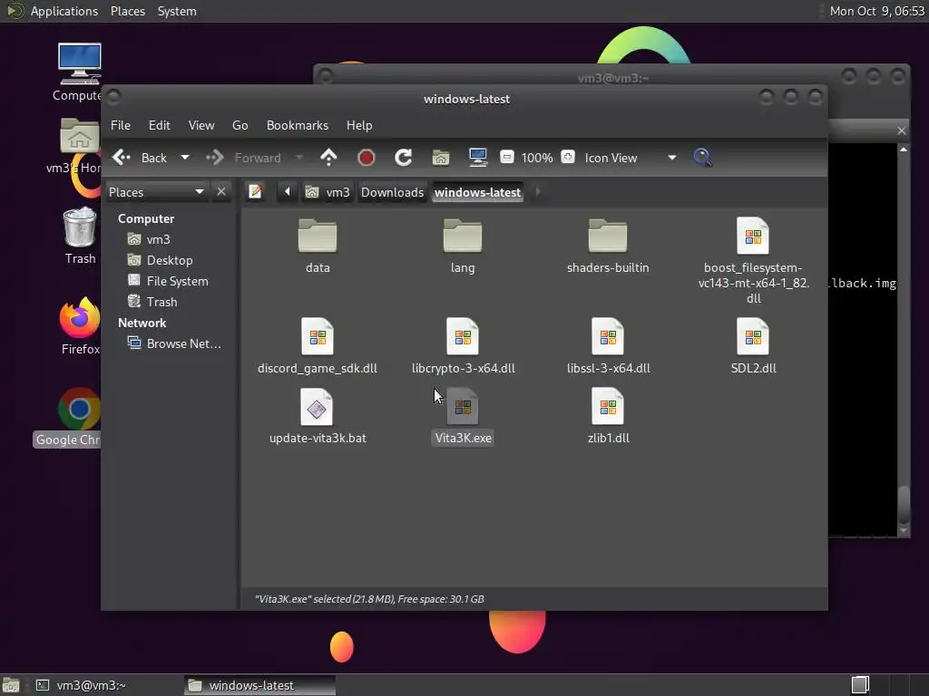Click the status bar Vita3K.exe selected text
Screen dimensions: 929x696
369,599
